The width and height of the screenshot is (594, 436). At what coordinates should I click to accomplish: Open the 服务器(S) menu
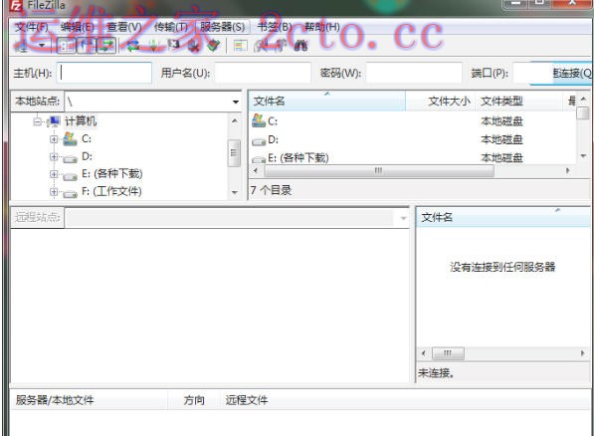point(222,27)
